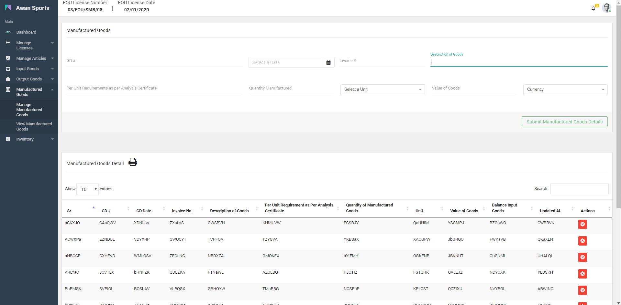Delete the row with Sr. ACWXPa
Image resolution: width=621 pixels, height=305 pixels.
click(x=582, y=241)
